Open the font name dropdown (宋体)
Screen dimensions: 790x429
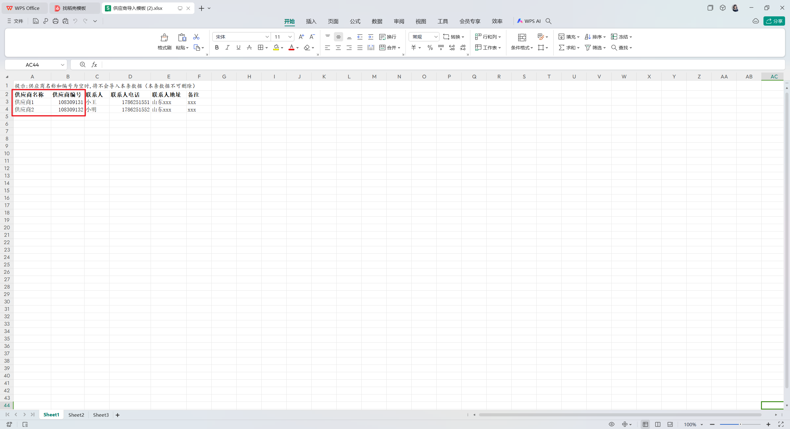[267, 37]
